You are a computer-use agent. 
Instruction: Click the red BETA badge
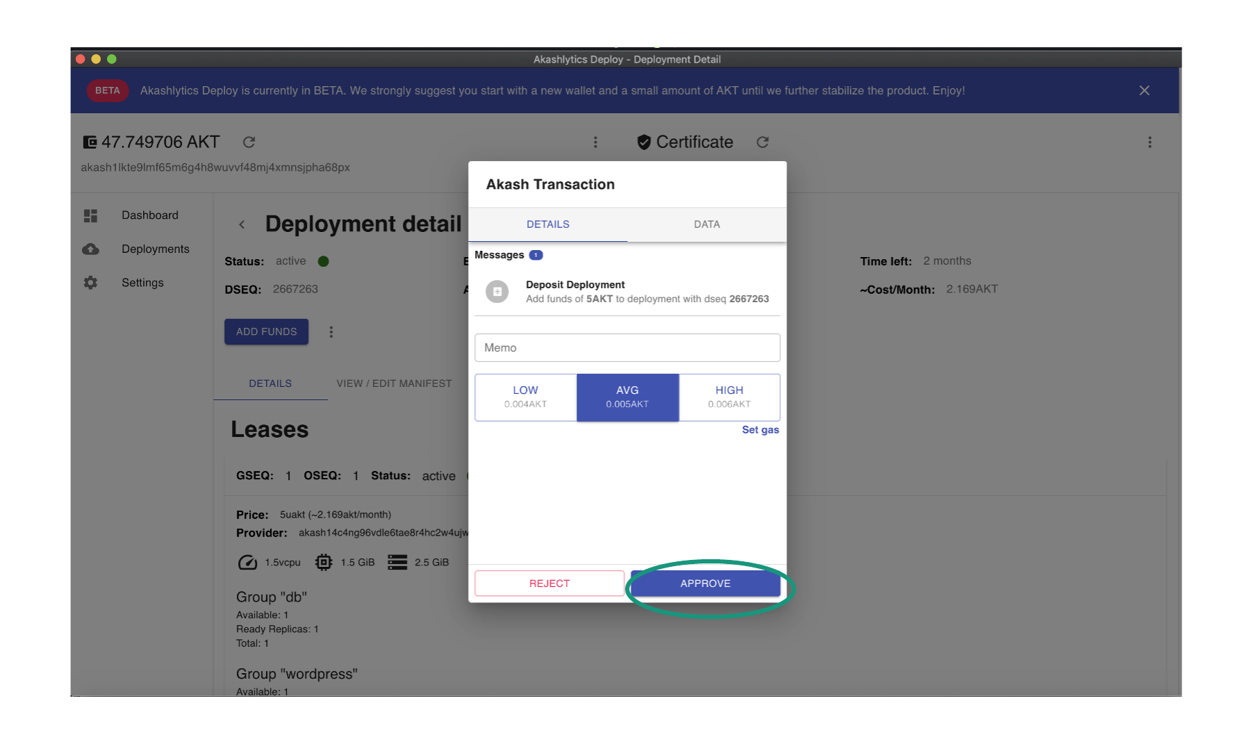point(108,90)
